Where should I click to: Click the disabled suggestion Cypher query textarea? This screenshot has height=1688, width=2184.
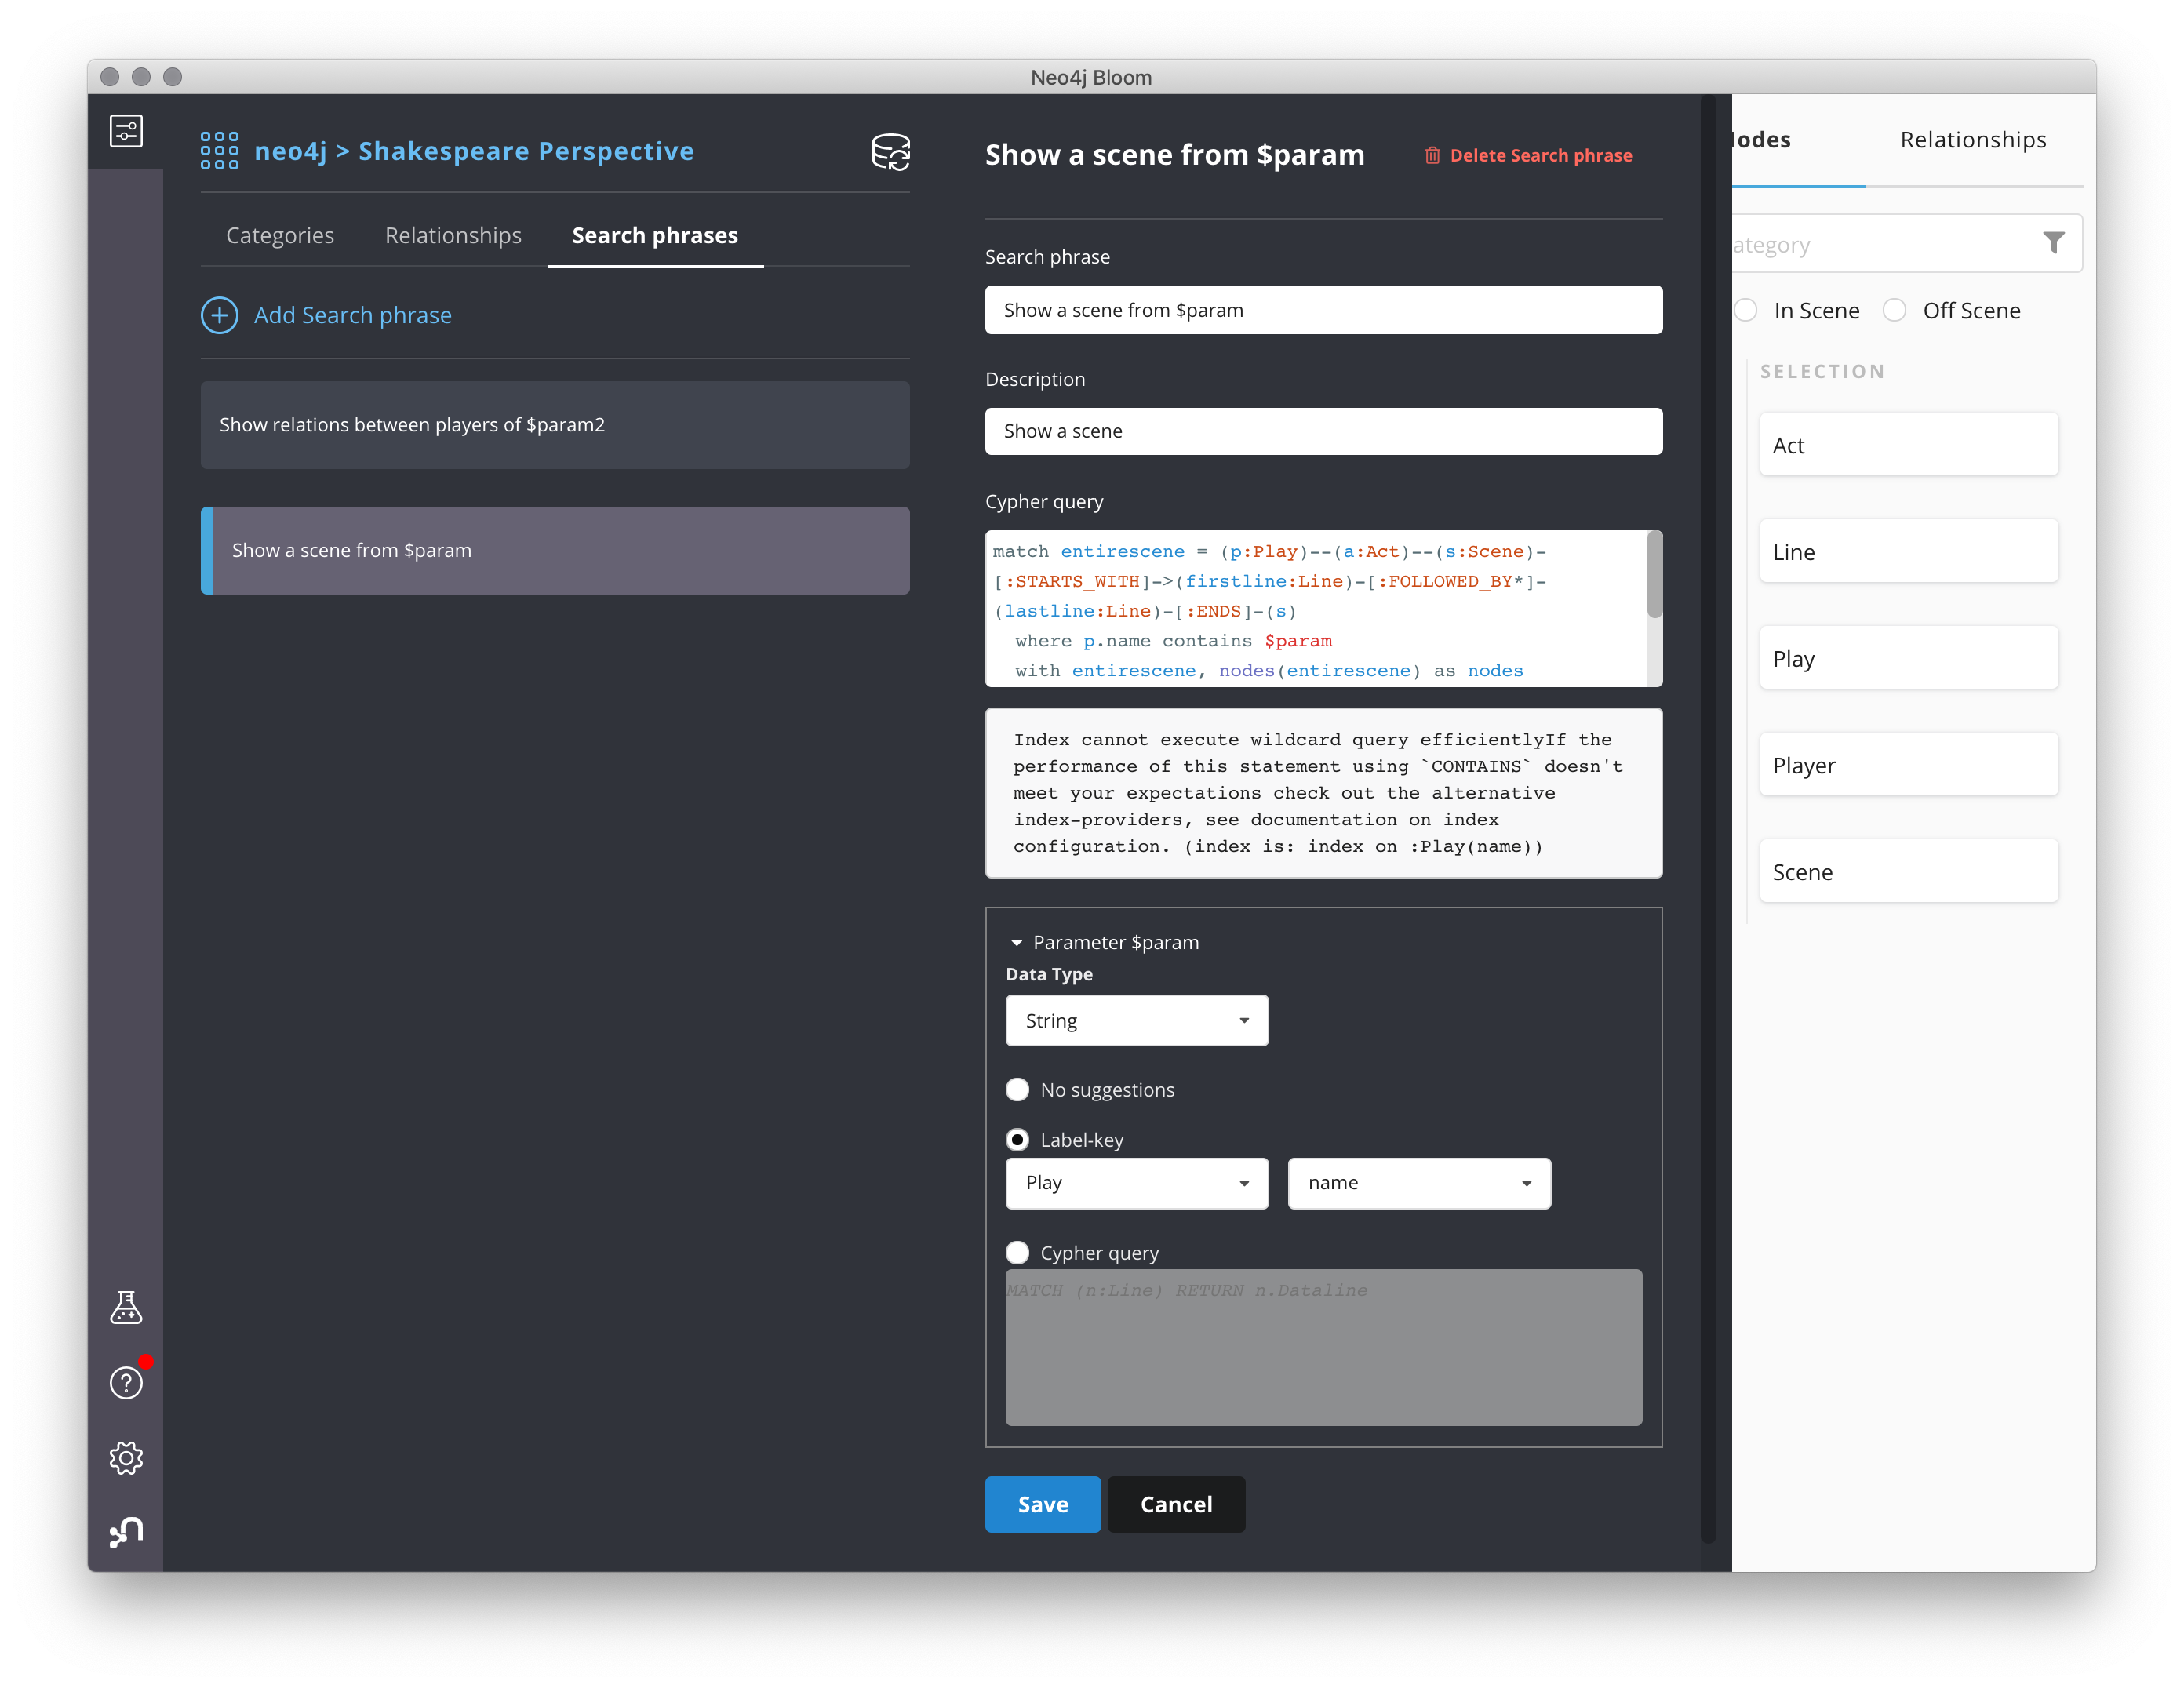pos(1323,1347)
